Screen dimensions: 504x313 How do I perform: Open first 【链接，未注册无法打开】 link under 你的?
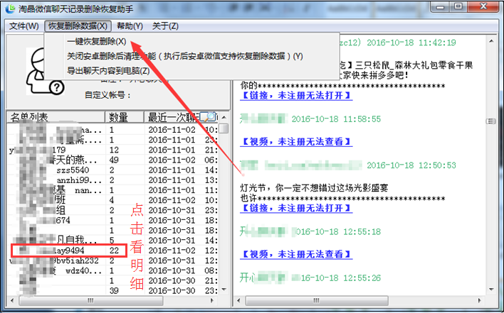pos(296,96)
